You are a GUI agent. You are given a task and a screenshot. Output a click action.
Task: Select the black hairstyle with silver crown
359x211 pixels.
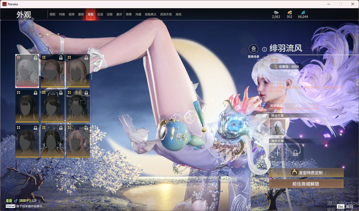pyautogui.click(x=52, y=106)
